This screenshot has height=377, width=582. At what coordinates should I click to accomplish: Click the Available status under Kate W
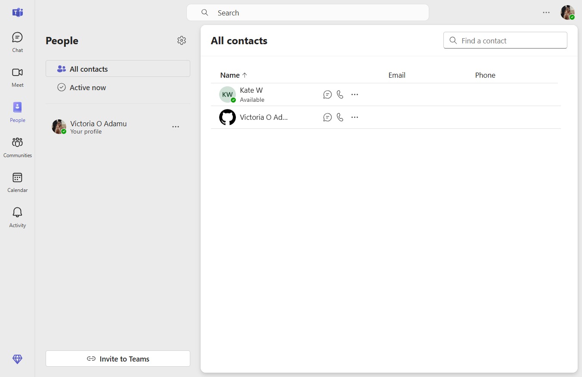252,100
